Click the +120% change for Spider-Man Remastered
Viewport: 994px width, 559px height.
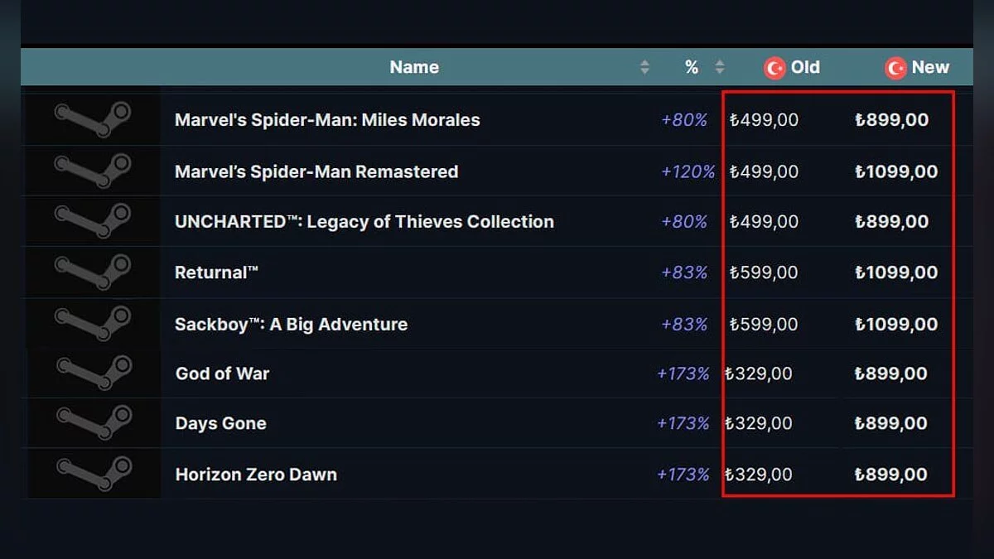[688, 171]
